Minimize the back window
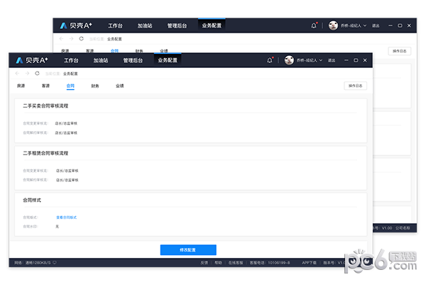The width and height of the screenshot is (426, 282). coord(390,26)
